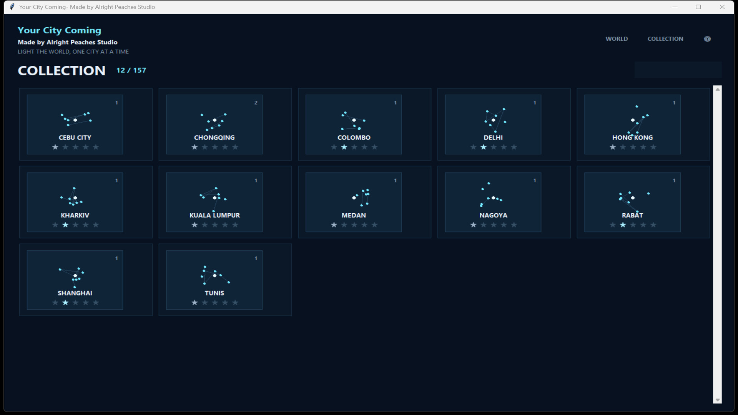Click the Cebu City constellation icon
Screen dimensions: 738x415
coord(76,119)
